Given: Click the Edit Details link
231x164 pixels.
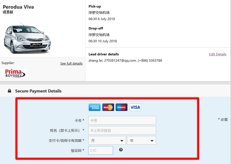Looking at the screenshot, I should (x=217, y=54).
